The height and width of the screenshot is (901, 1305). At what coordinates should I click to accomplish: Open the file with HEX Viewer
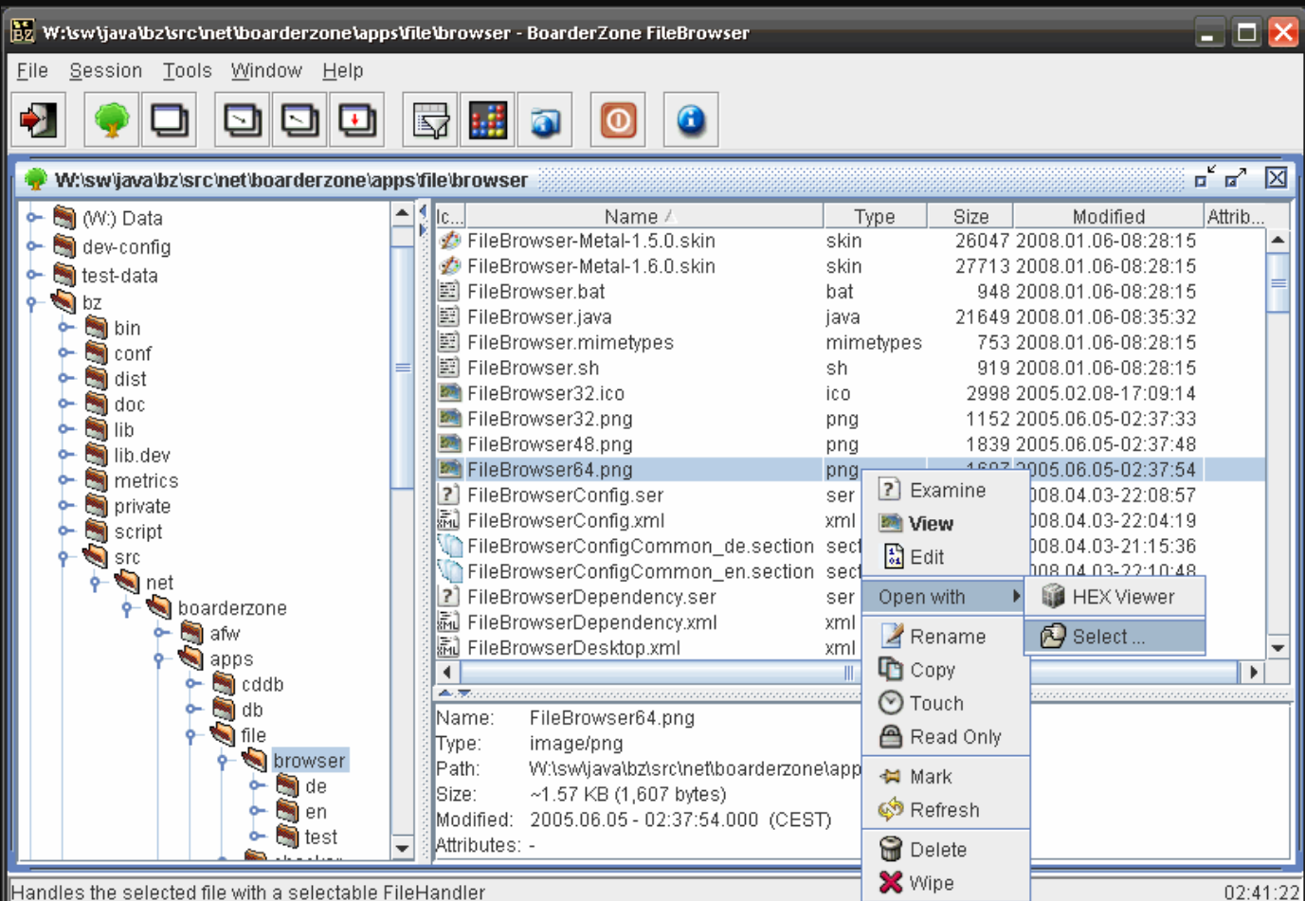coord(1115,597)
